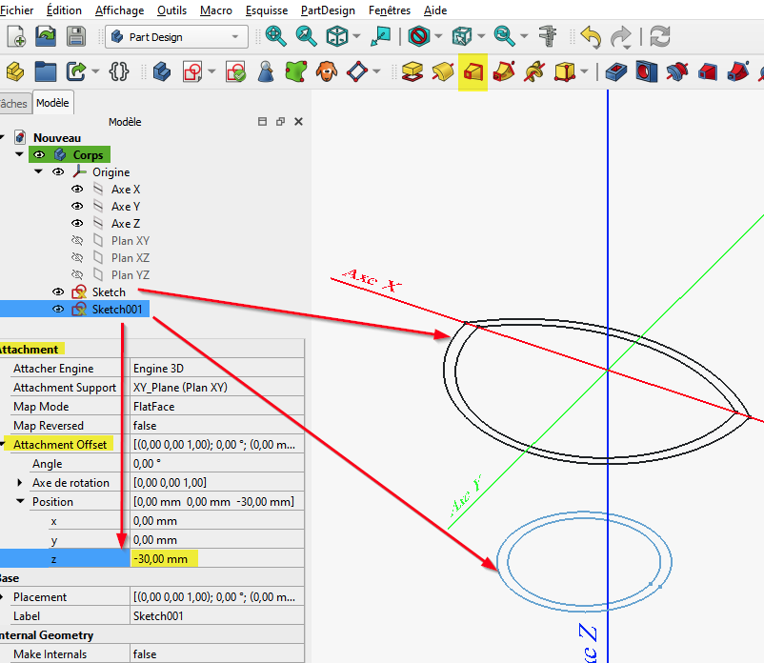
Task: Fit selection in view
Action: pyautogui.click(x=306, y=36)
